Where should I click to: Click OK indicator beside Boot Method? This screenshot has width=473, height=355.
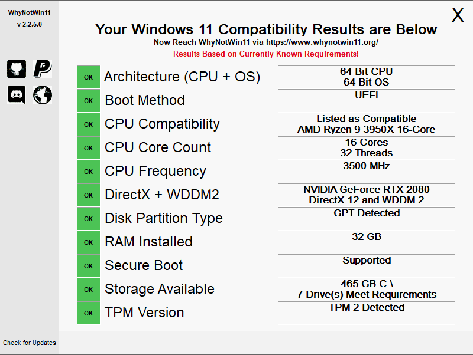coord(89,101)
